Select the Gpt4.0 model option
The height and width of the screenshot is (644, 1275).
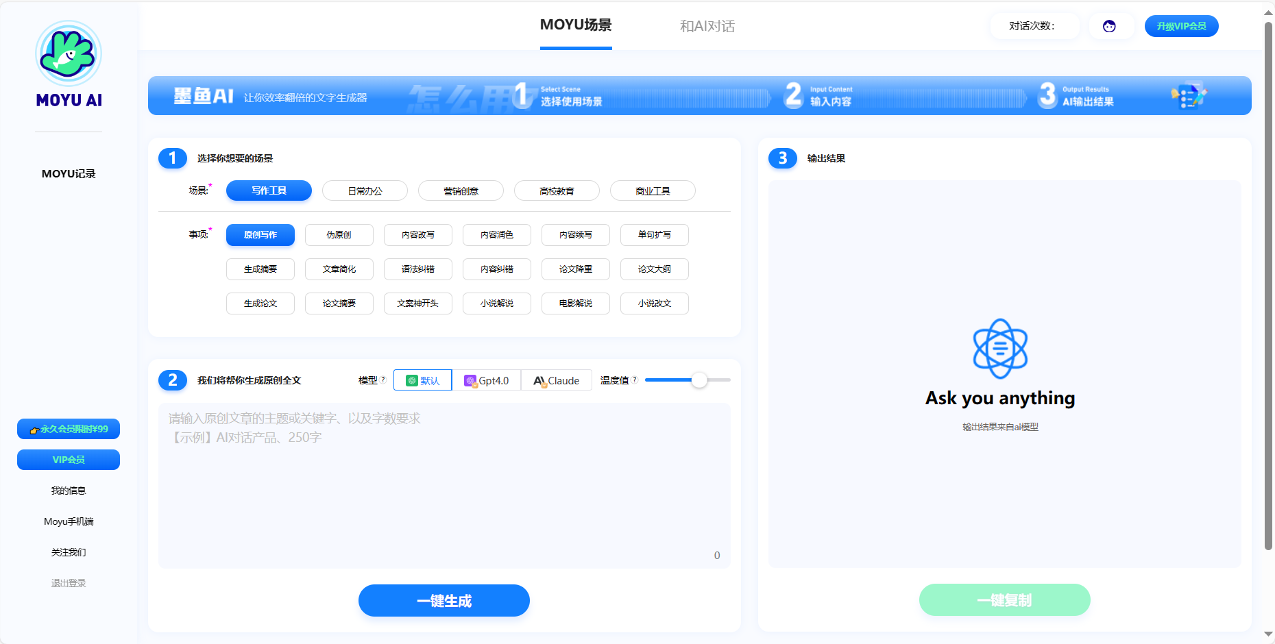point(487,380)
